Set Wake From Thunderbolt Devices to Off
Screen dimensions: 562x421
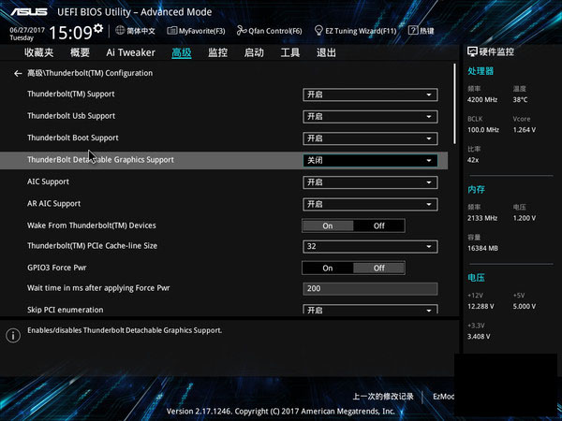tap(378, 225)
